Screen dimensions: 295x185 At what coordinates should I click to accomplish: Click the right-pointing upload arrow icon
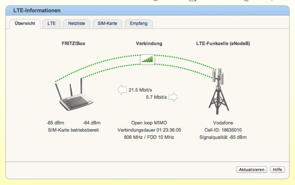tap(173, 97)
